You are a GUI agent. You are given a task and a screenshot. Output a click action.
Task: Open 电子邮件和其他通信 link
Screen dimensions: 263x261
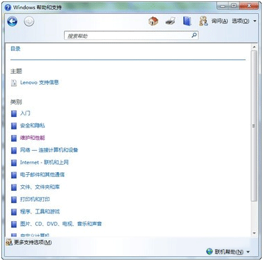42,175
